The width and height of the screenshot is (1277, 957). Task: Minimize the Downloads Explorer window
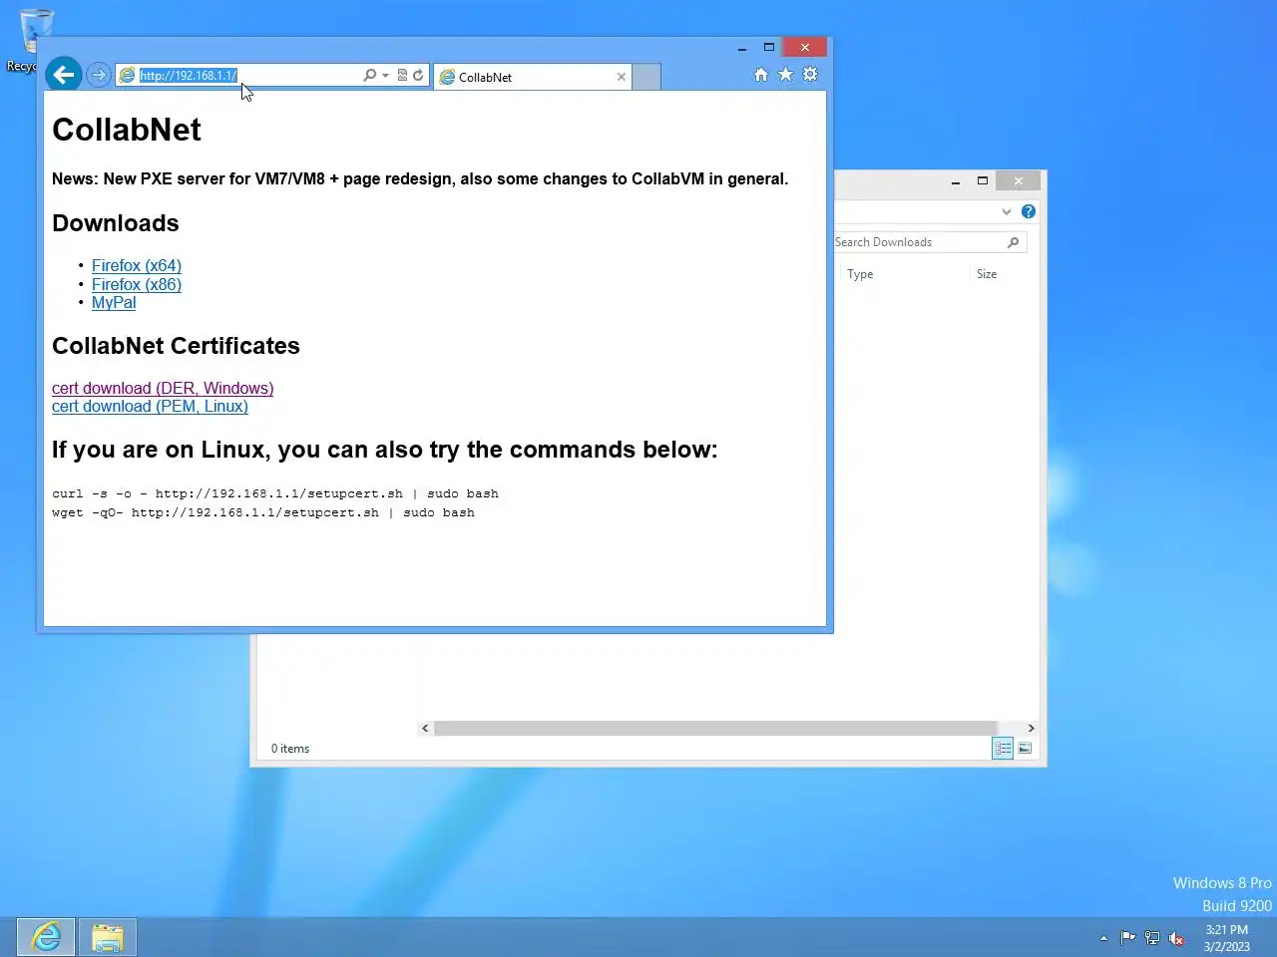(956, 181)
